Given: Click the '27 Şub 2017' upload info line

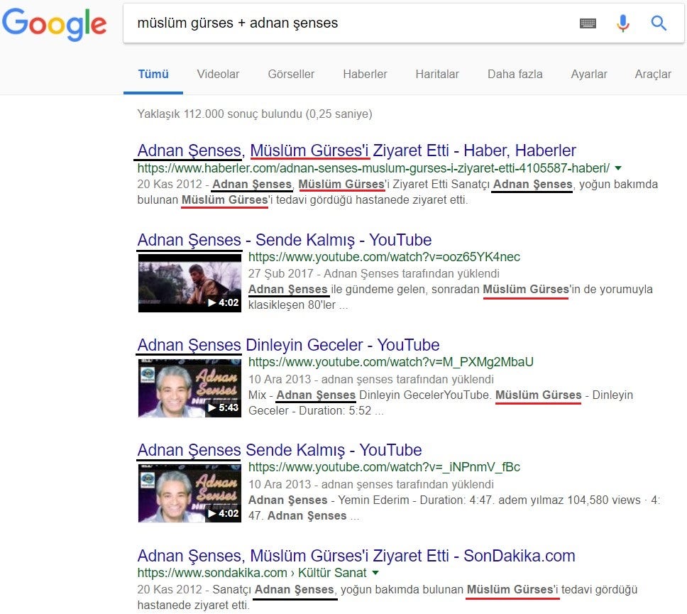Looking at the screenshot, I should tap(374, 273).
